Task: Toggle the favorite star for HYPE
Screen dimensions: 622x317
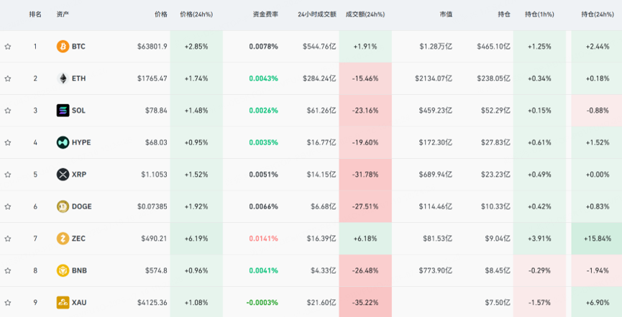Action: point(7,142)
